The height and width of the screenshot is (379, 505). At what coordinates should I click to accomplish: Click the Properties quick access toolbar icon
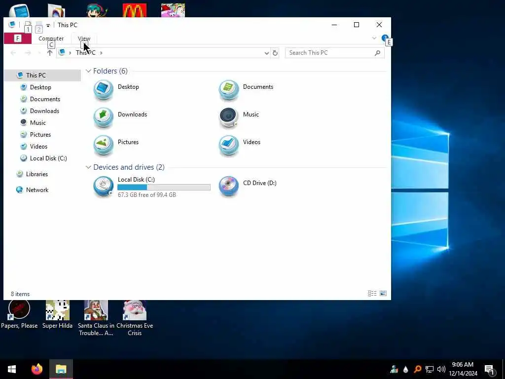(x=28, y=25)
